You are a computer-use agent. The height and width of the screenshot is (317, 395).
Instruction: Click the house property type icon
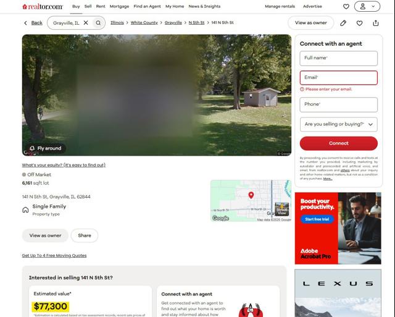pyautogui.click(x=25, y=210)
